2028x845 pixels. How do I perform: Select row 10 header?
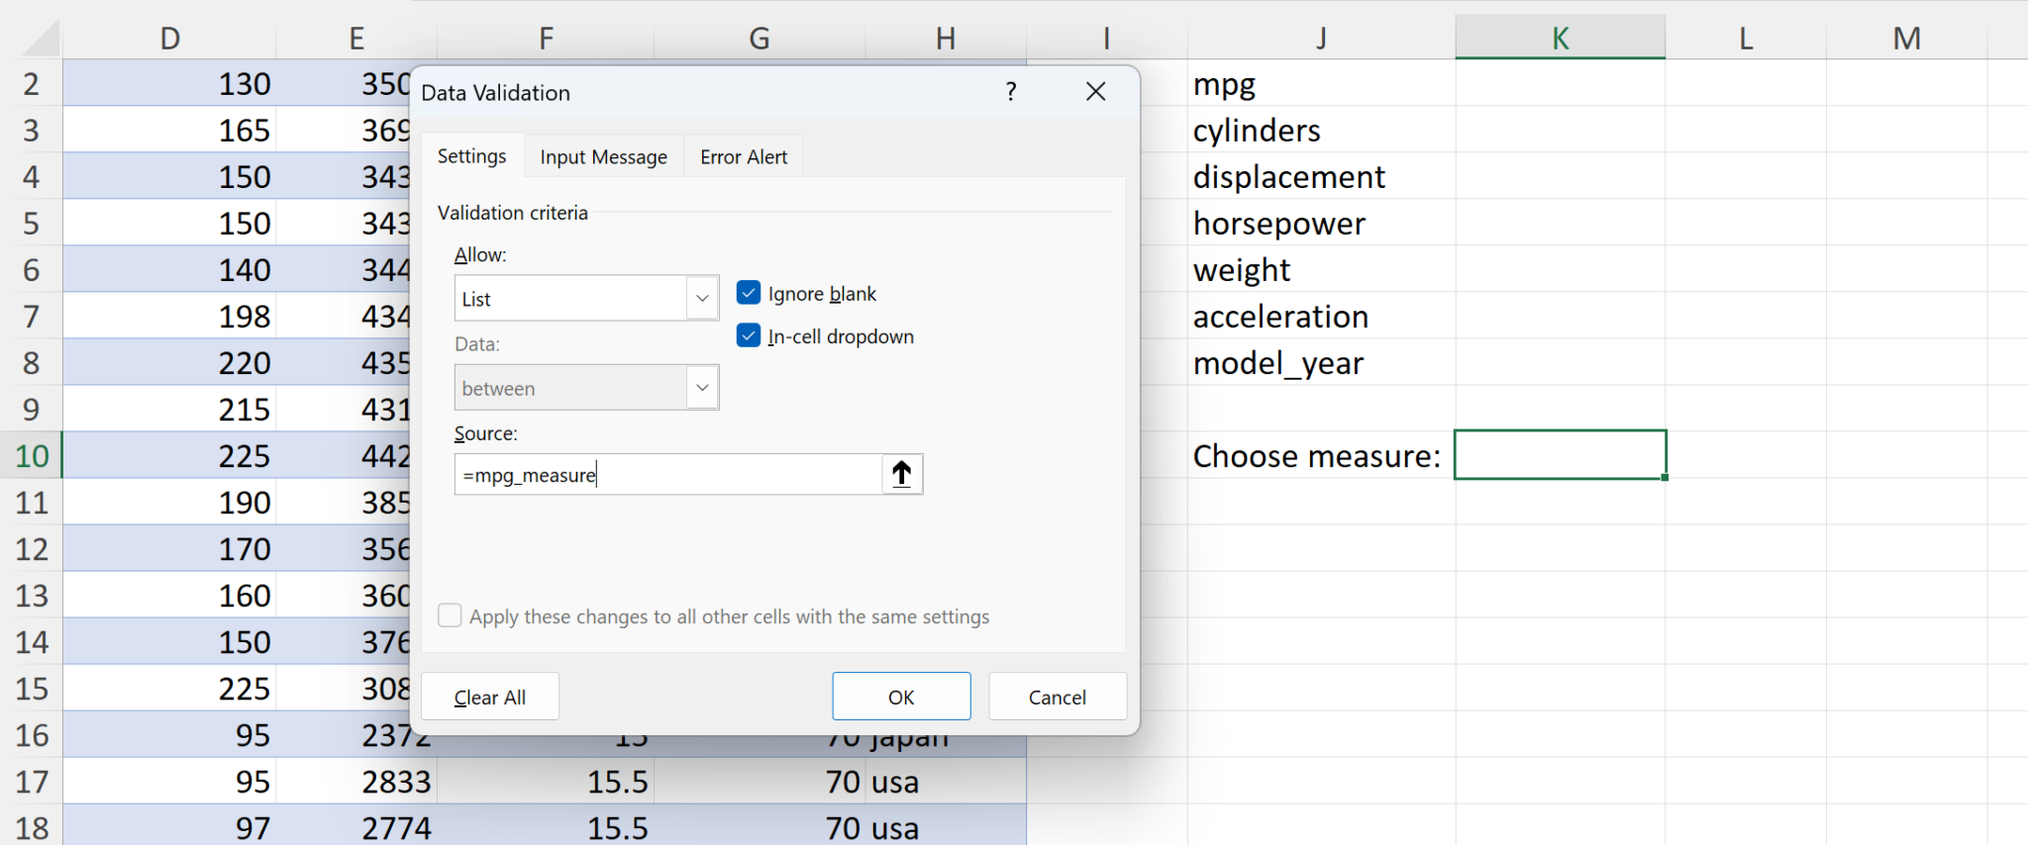click(x=32, y=456)
